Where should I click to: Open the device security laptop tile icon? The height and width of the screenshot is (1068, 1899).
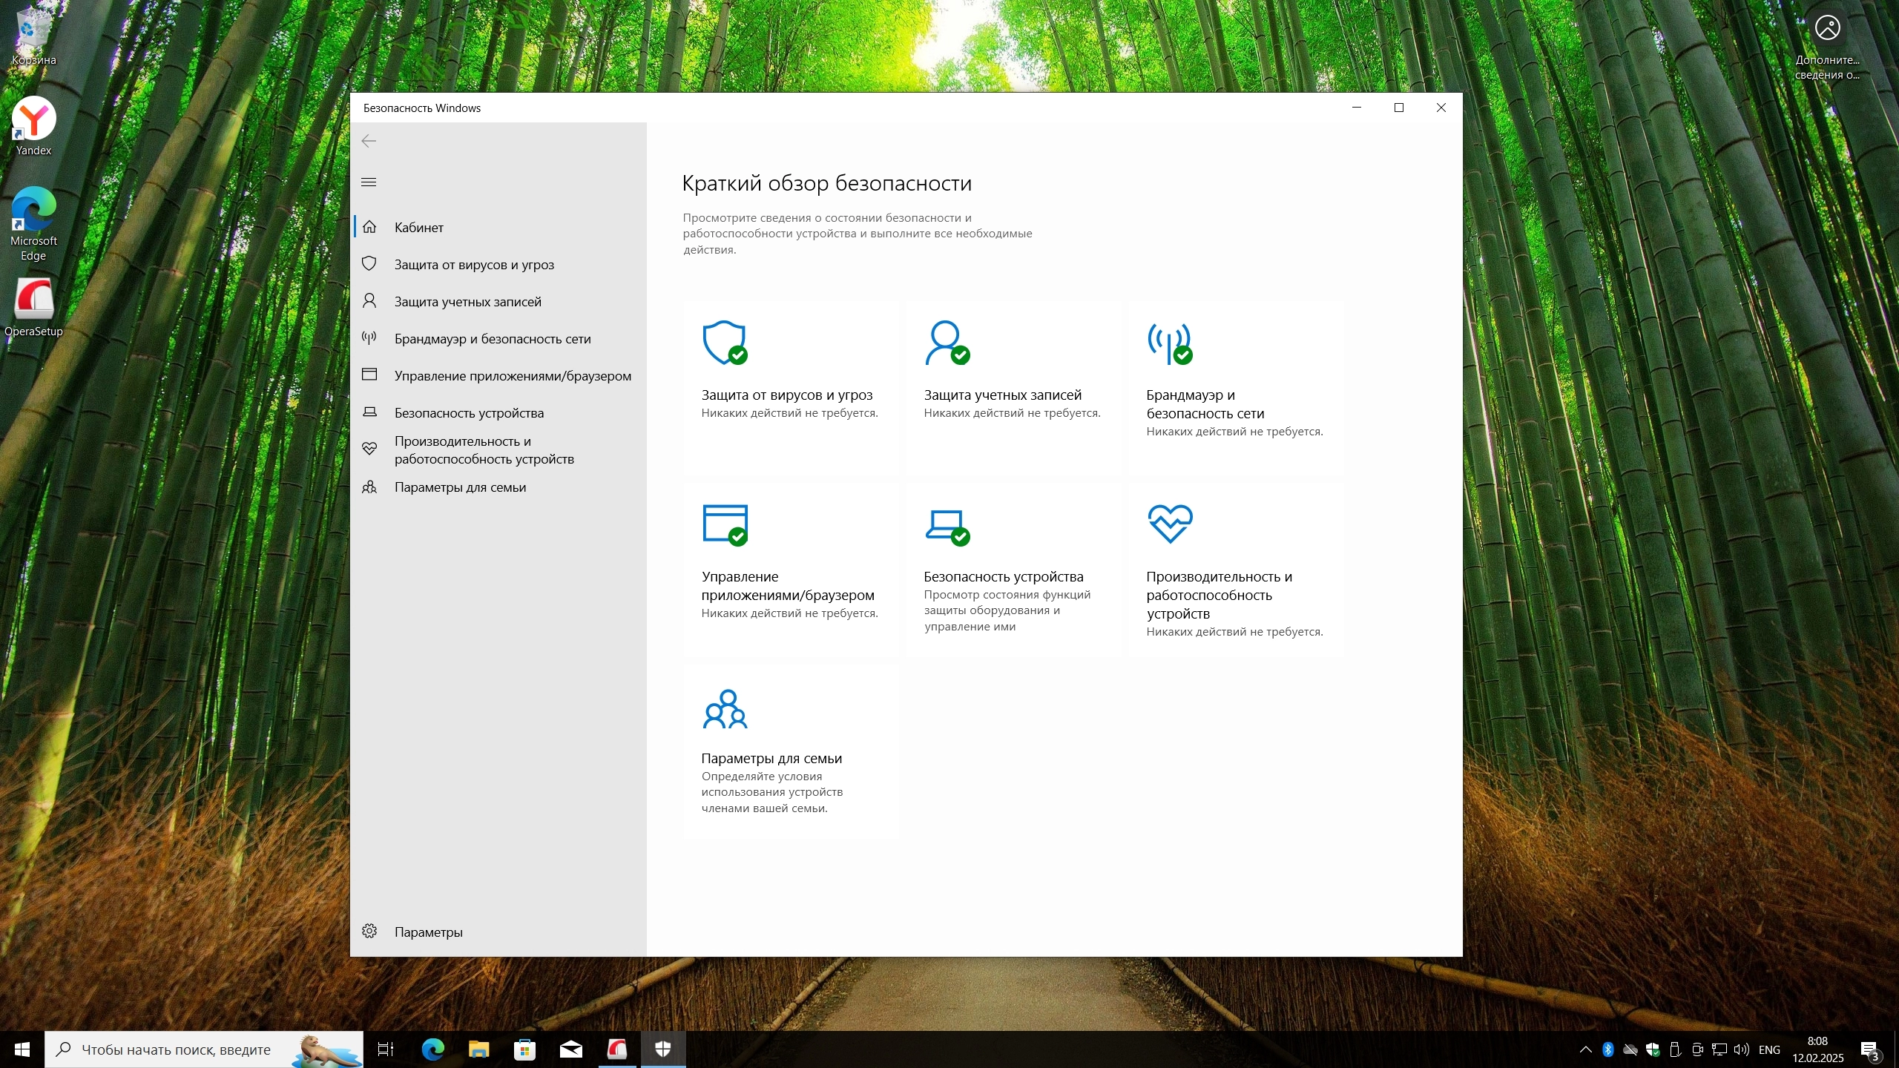[x=947, y=524]
